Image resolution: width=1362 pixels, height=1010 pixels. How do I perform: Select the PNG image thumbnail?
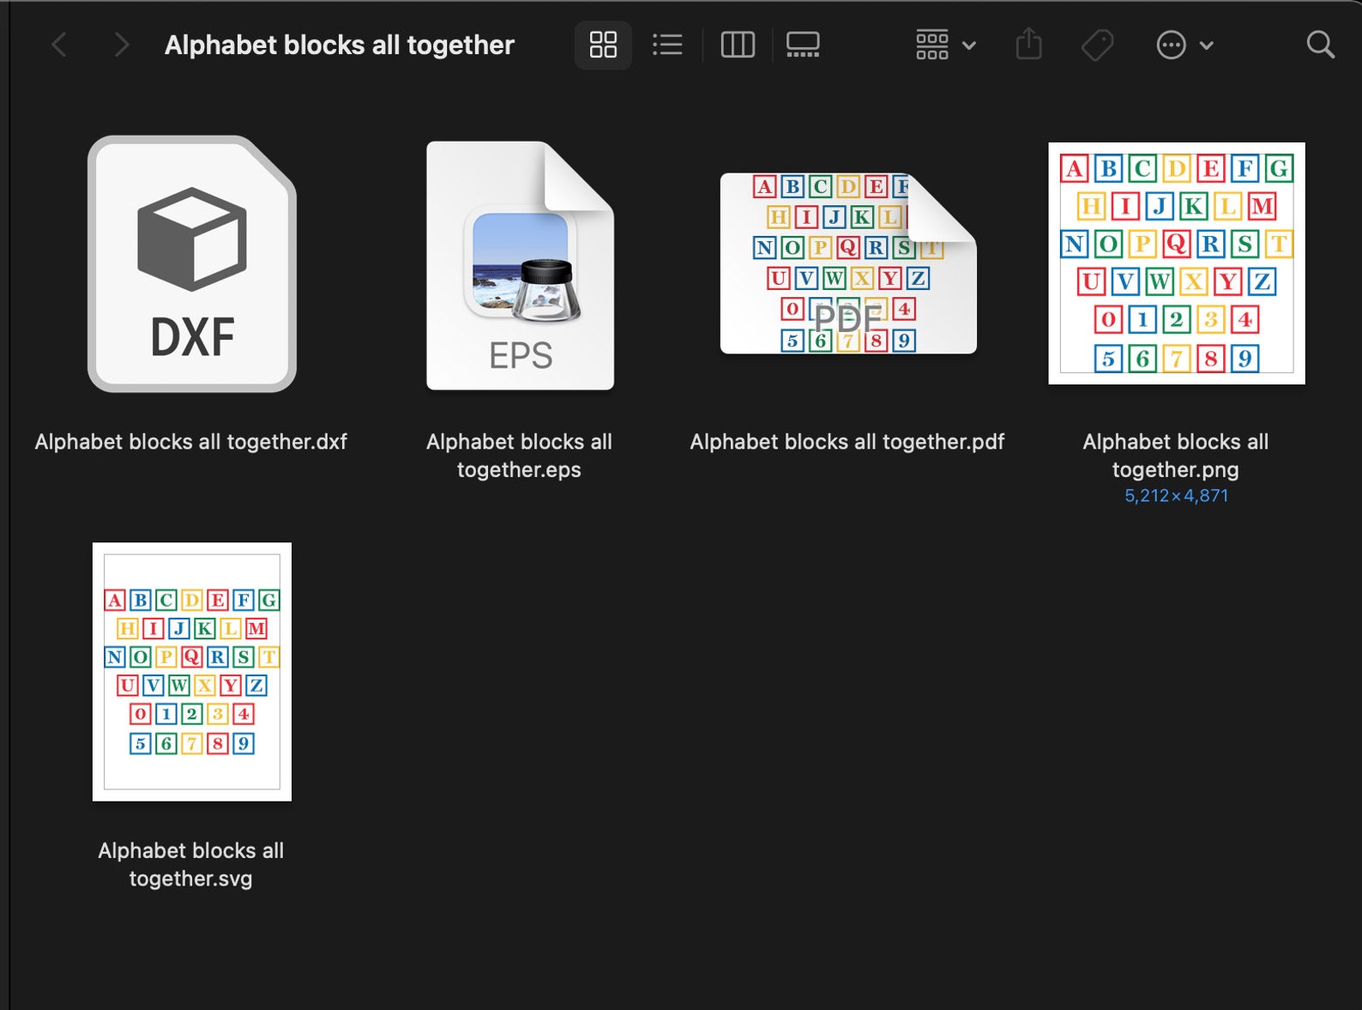pos(1176,263)
